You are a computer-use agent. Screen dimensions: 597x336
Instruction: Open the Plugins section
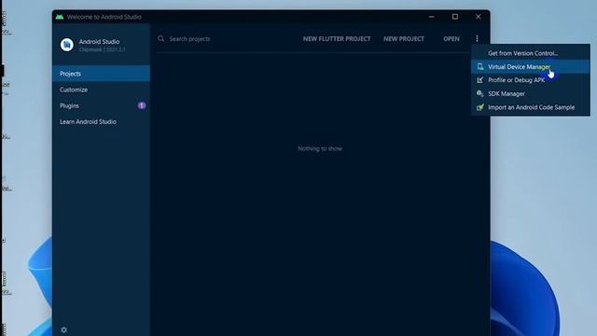[x=101, y=105]
